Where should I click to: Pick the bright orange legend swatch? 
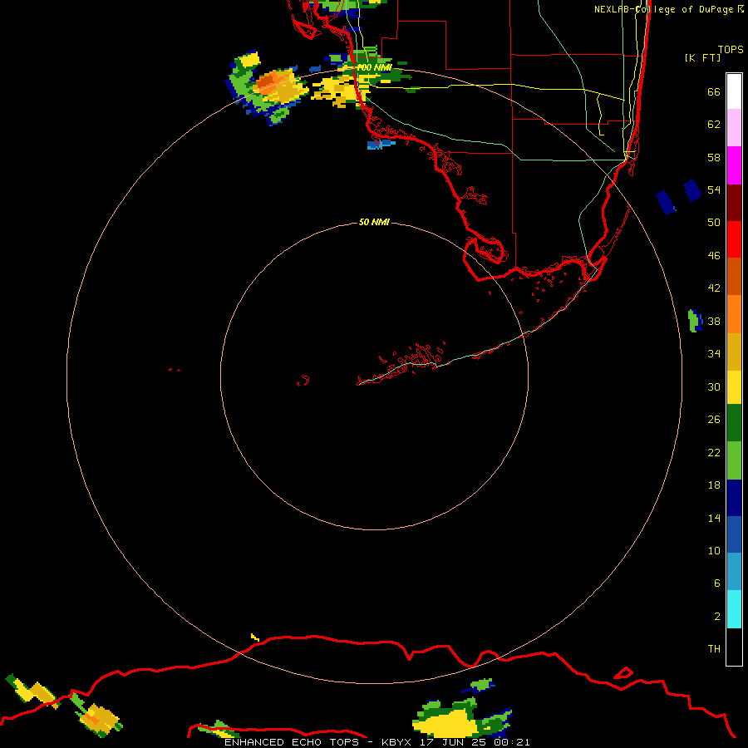click(x=734, y=314)
